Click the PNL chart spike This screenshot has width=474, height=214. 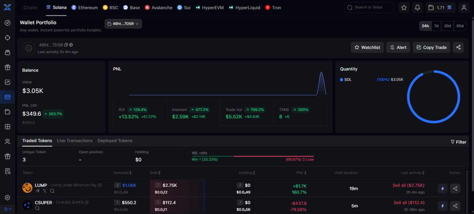322,83
